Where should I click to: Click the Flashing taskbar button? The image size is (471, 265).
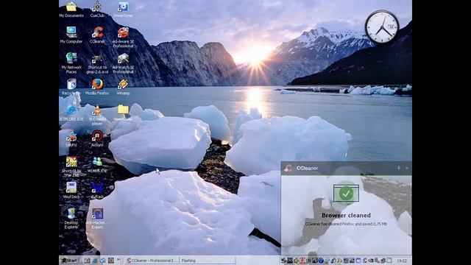pyautogui.click(x=208, y=261)
